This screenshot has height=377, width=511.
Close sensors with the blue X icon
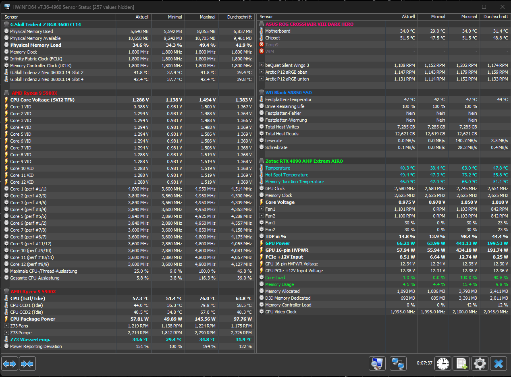coord(499,363)
